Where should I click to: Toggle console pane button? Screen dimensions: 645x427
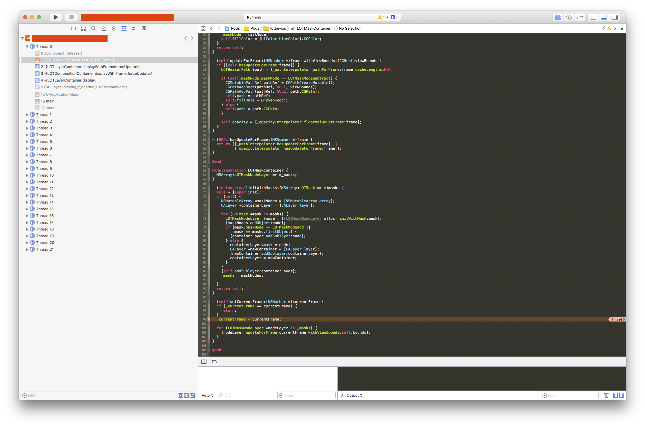point(621,395)
